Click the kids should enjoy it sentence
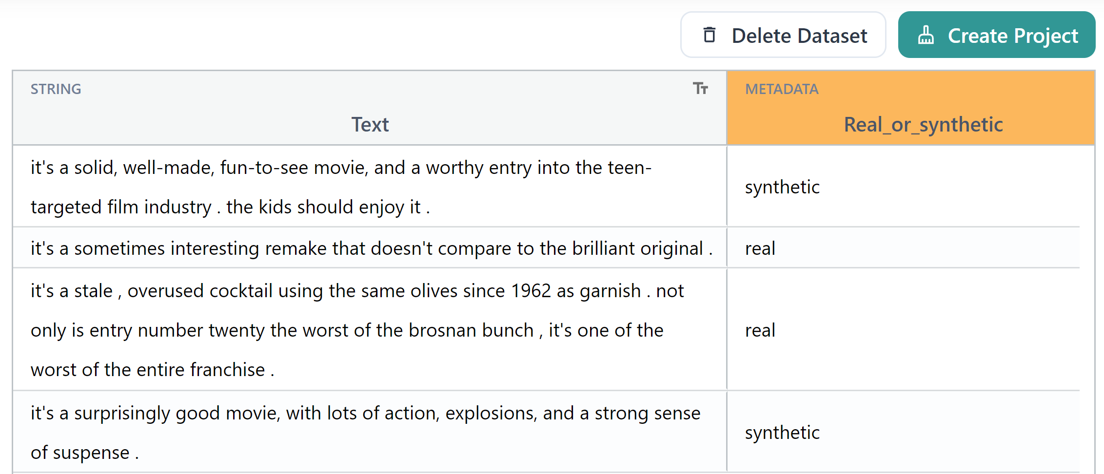This screenshot has height=474, width=1104. click(326, 207)
